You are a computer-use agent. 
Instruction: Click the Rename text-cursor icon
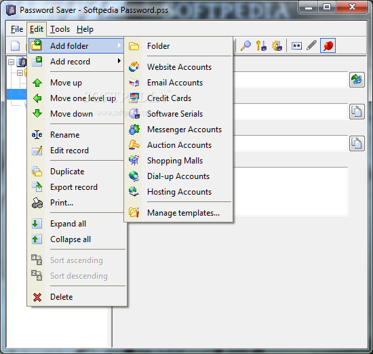click(37, 135)
